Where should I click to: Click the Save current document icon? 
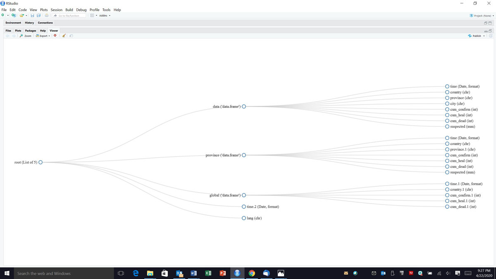[32, 16]
